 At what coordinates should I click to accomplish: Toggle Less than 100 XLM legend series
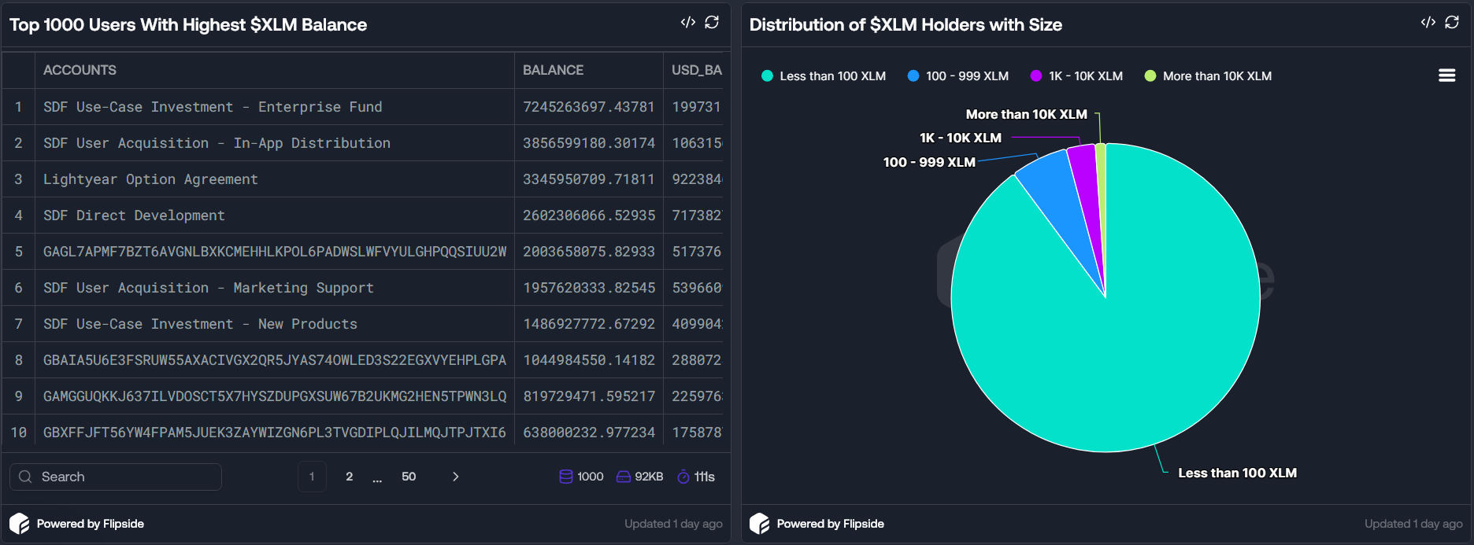coord(824,76)
